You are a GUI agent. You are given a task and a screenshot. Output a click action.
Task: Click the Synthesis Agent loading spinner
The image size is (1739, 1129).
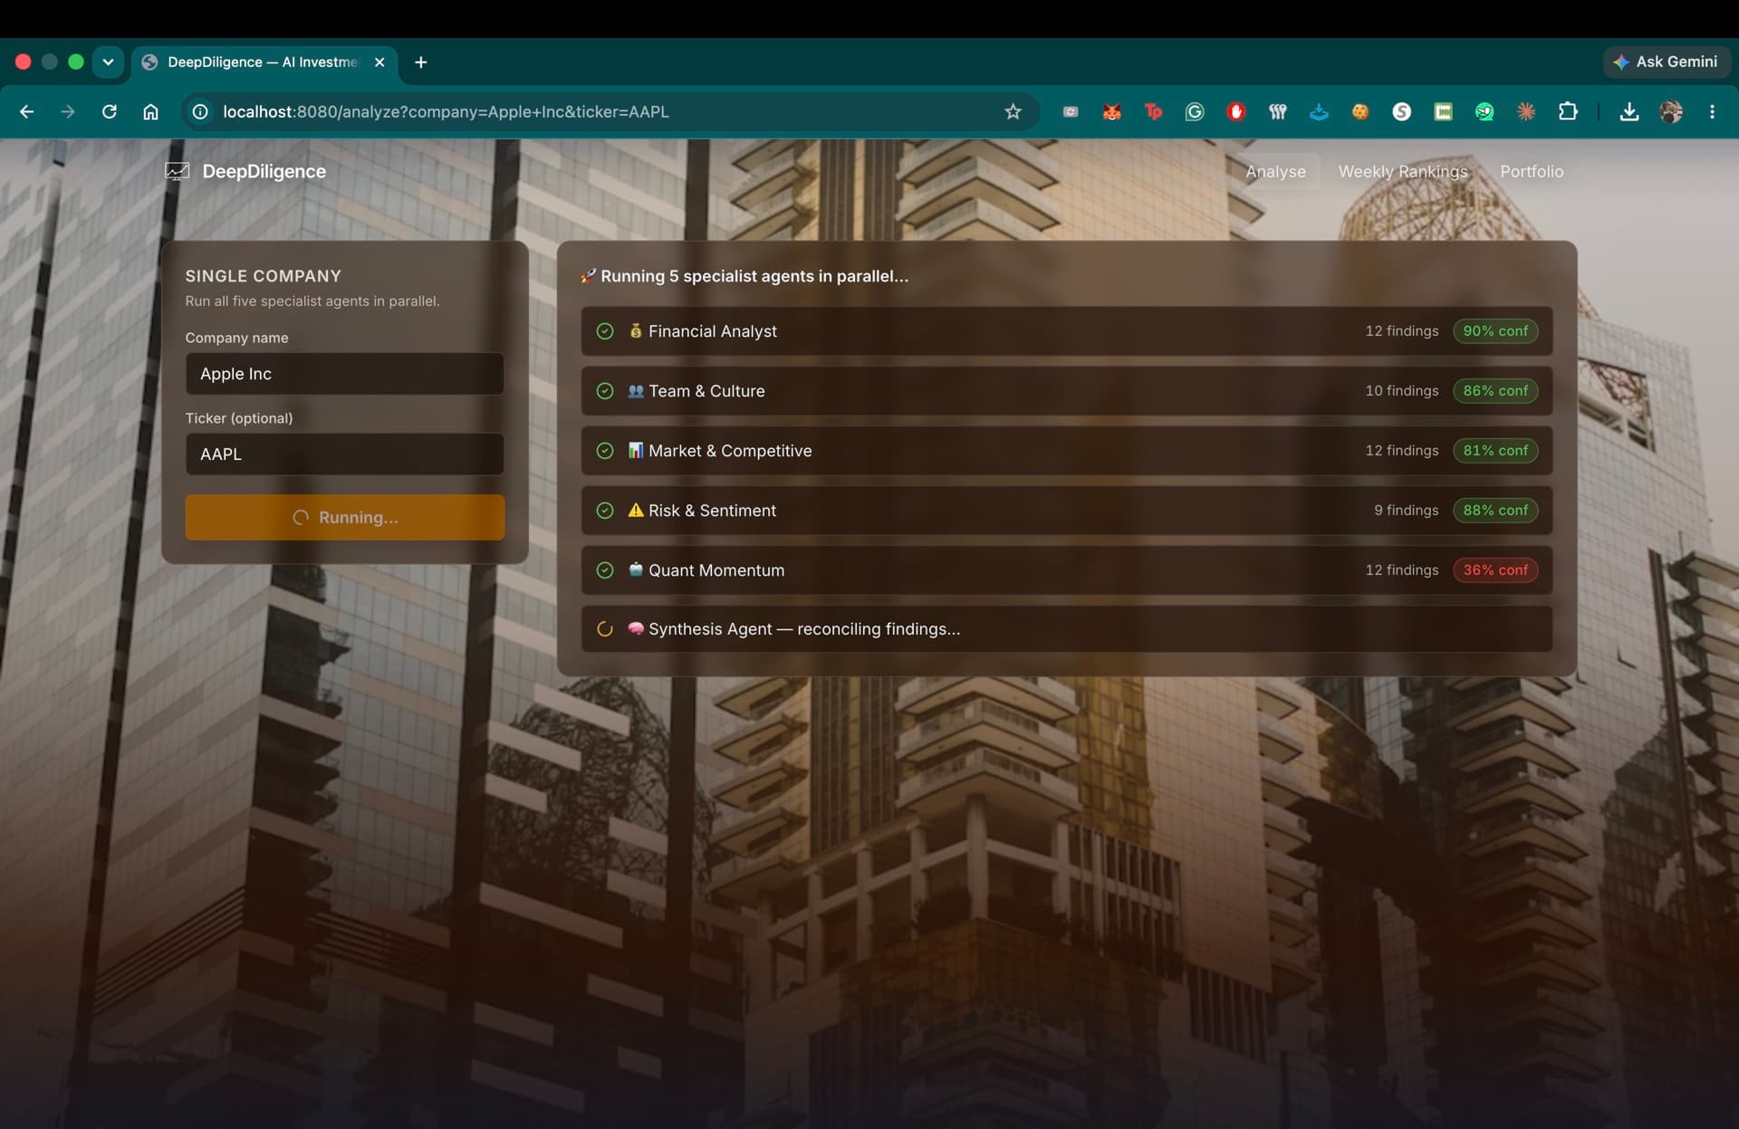click(x=605, y=629)
